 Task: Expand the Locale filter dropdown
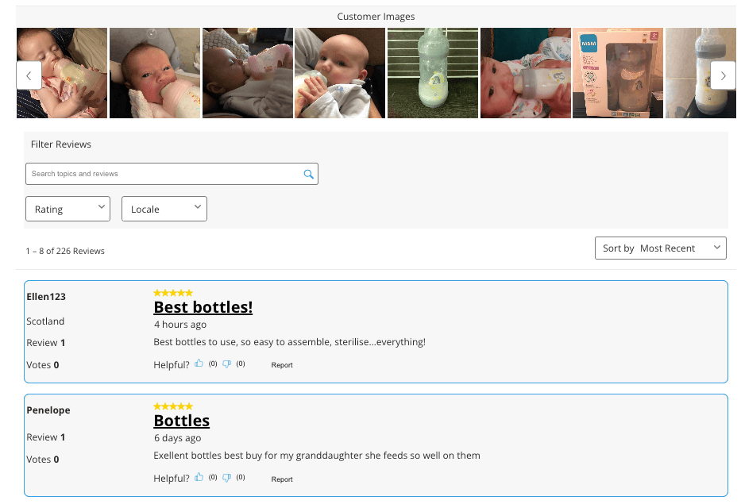coord(164,209)
